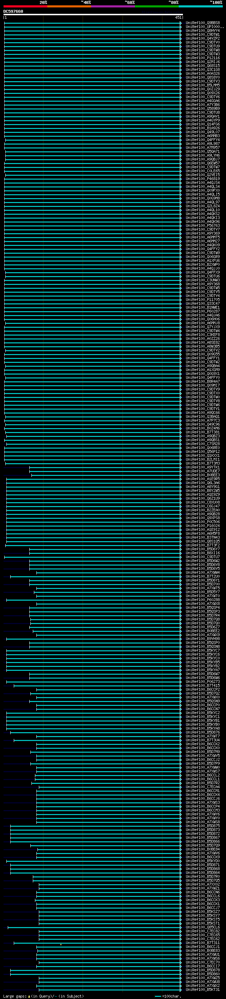Select hit label UniRef100_P60288
The height and width of the screenshot is (999, 226).
click(x=203, y=600)
